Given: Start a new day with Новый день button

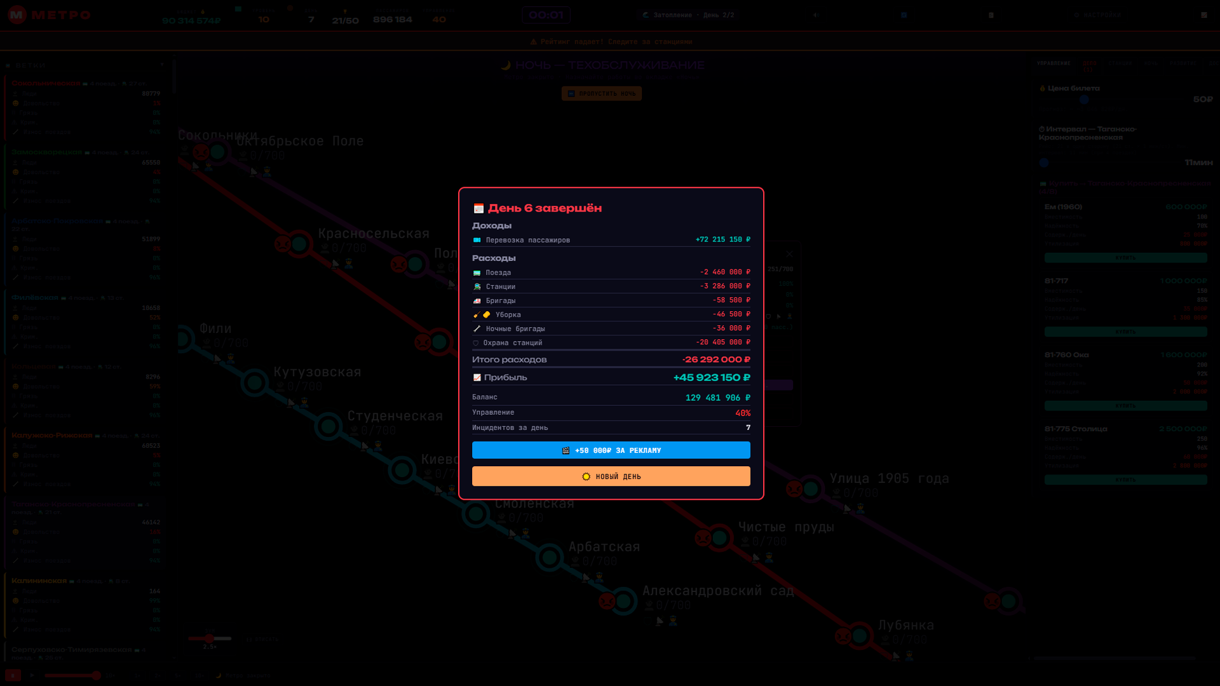Looking at the screenshot, I should (611, 476).
